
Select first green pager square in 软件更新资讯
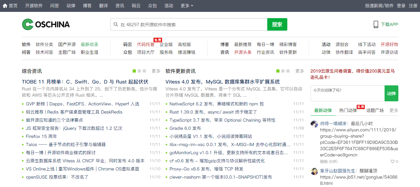tap(278, 71)
